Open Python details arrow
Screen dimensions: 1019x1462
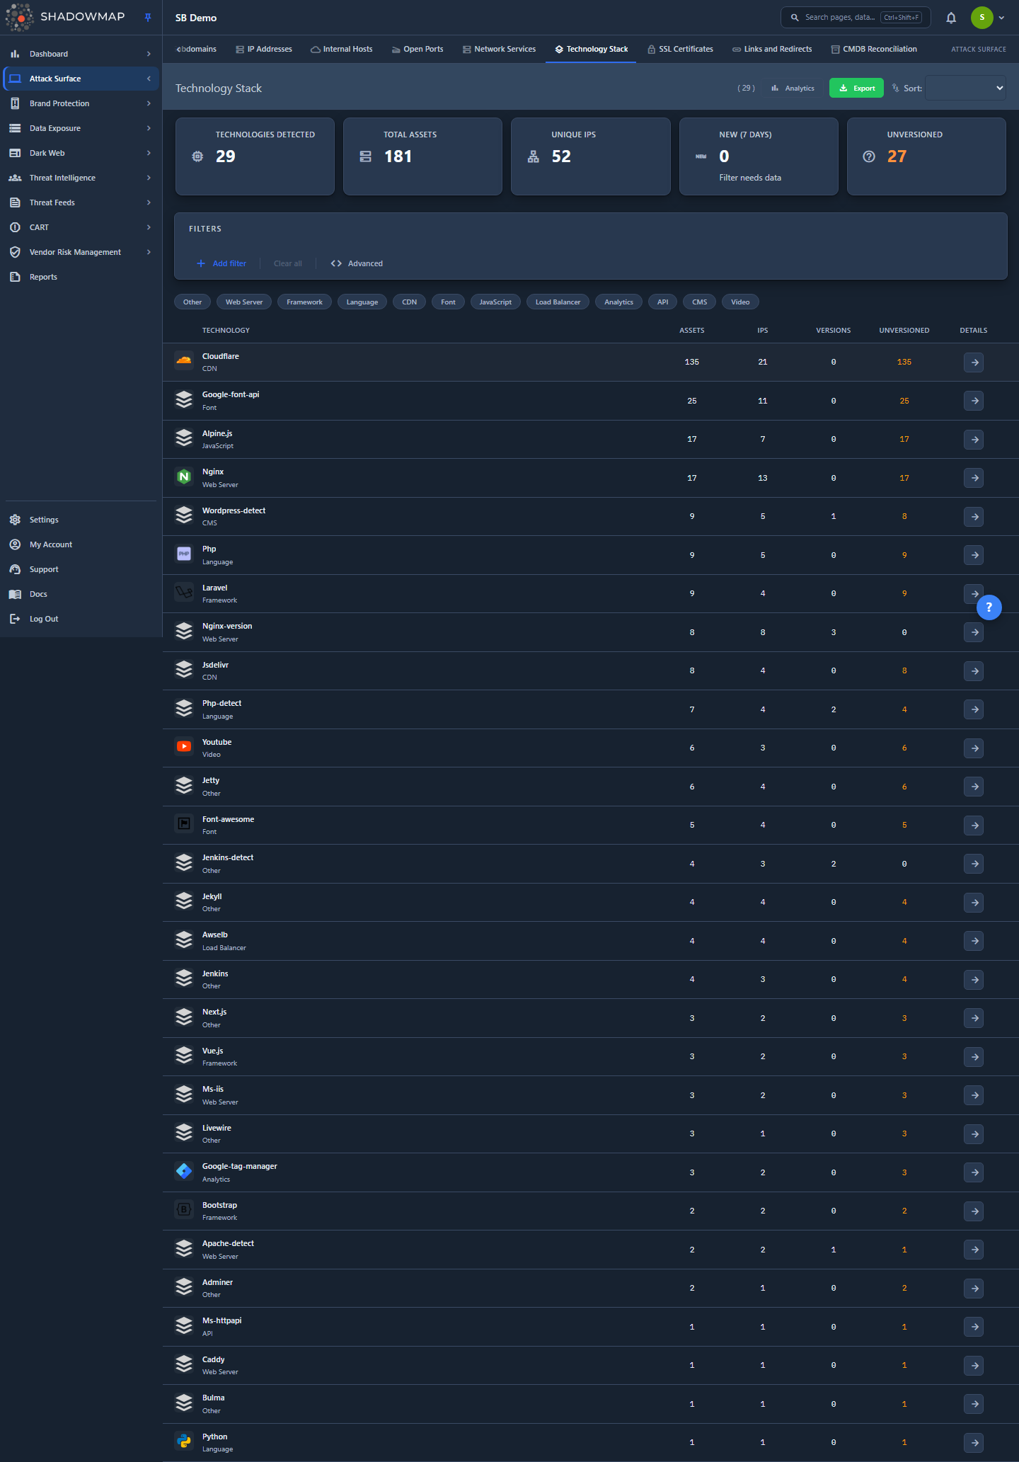[x=974, y=1442]
